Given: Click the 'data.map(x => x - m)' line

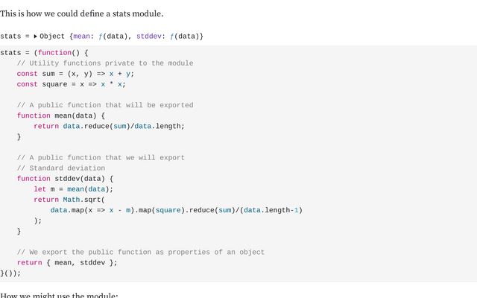Looking at the screenshot, I should pyautogui.click(x=176, y=210).
